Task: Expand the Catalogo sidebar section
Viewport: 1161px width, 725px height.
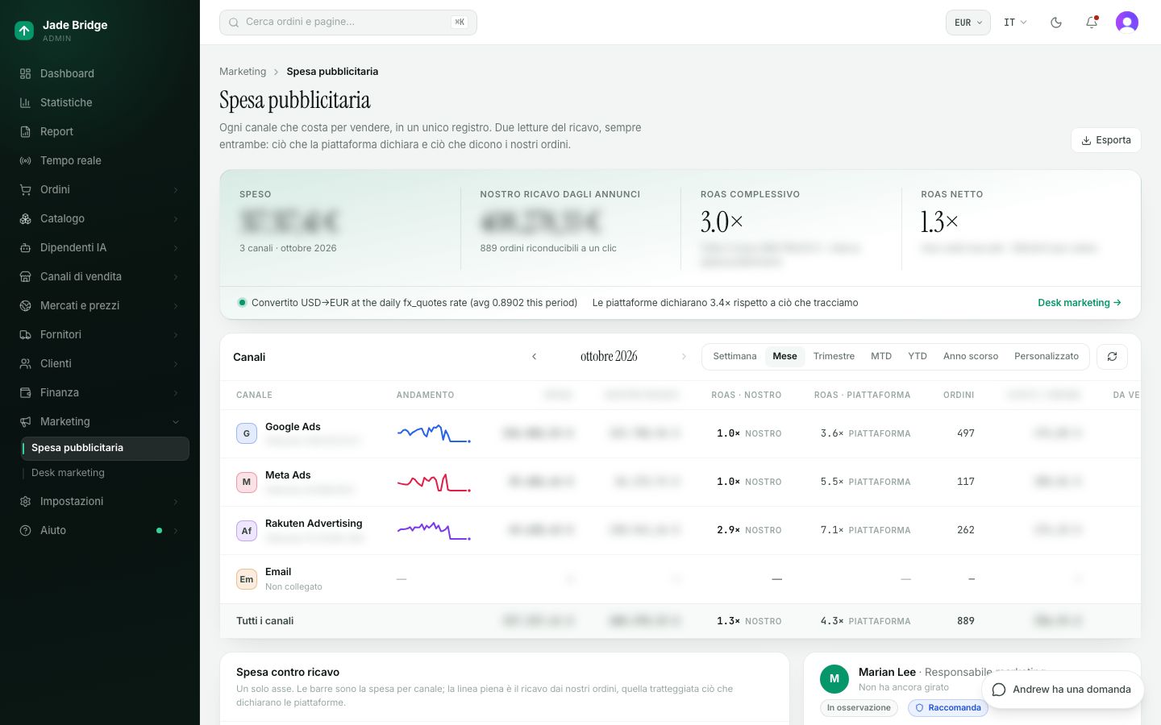Action: click(100, 218)
